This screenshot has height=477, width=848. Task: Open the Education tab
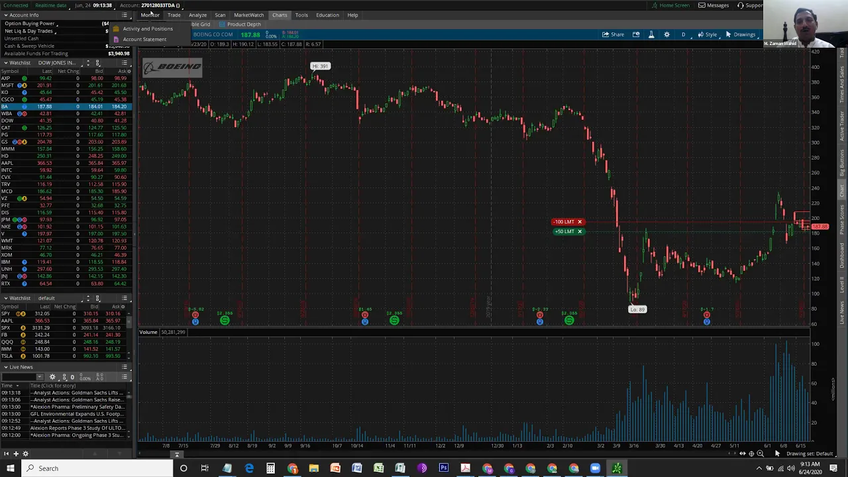tap(327, 15)
